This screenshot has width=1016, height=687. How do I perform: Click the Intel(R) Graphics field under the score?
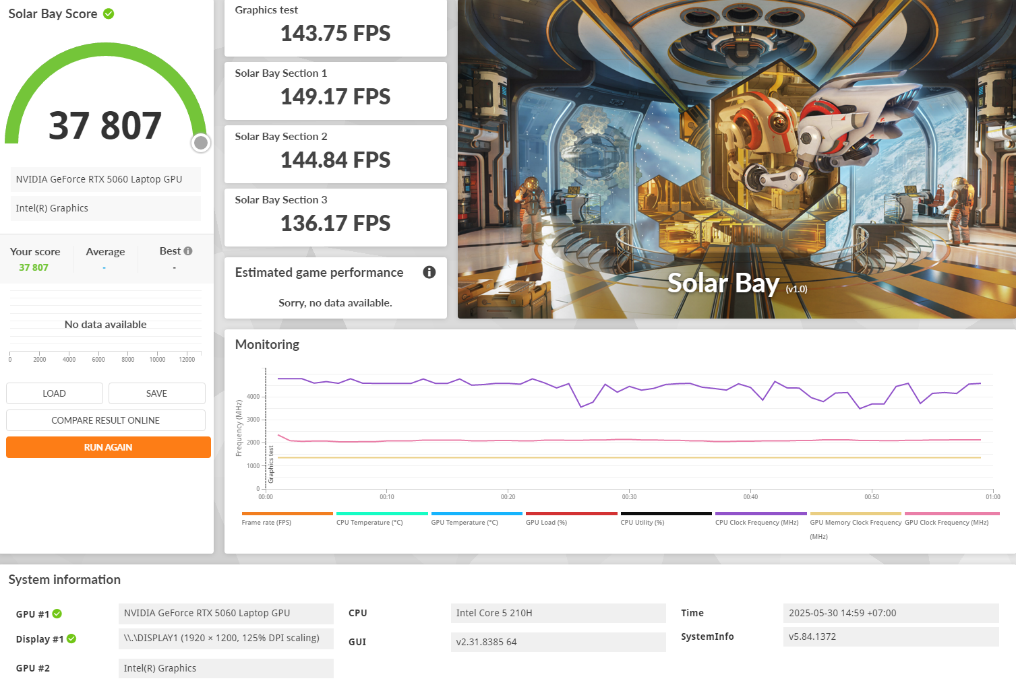click(x=106, y=208)
